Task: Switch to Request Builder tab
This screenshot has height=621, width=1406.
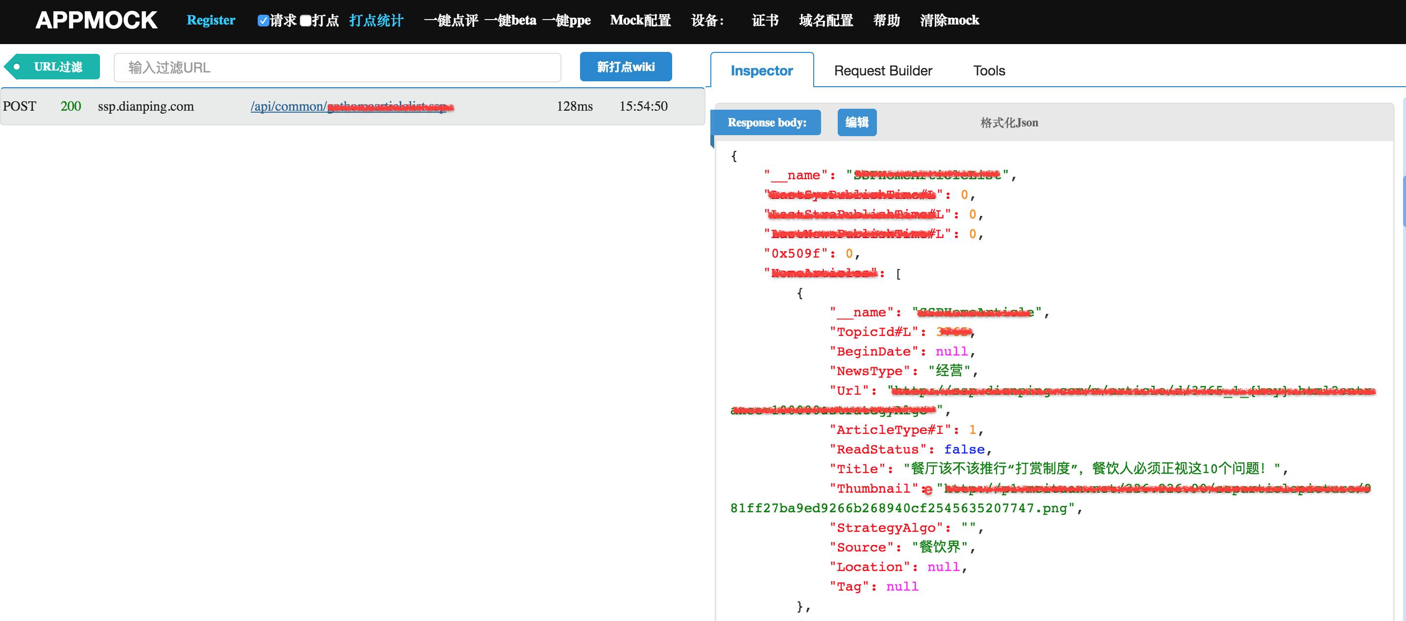Action: [x=883, y=71]
